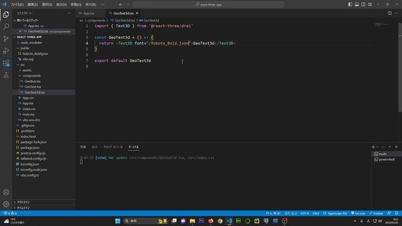Open vite.config.ts file
The height and width of the screenshot is (226, 402).
coord(30,175)
